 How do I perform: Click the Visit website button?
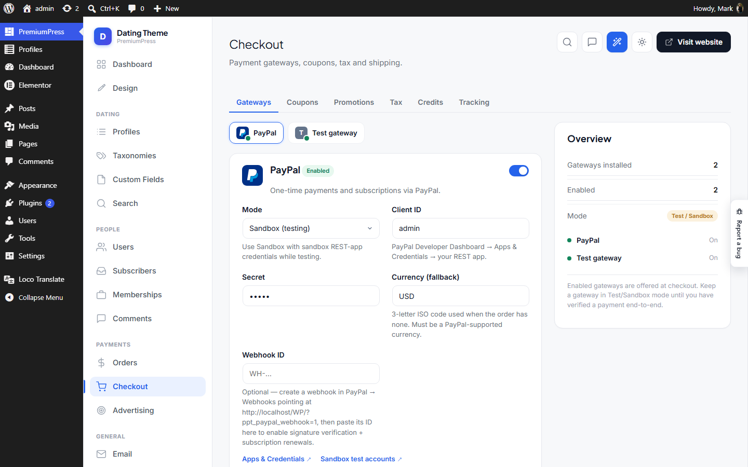pos(693,42)
